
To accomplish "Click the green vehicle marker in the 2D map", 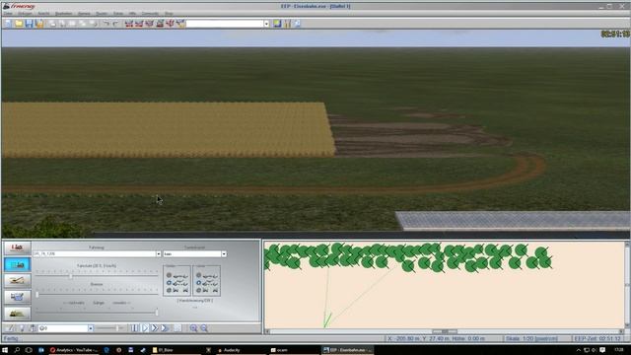I will [327, 319].
